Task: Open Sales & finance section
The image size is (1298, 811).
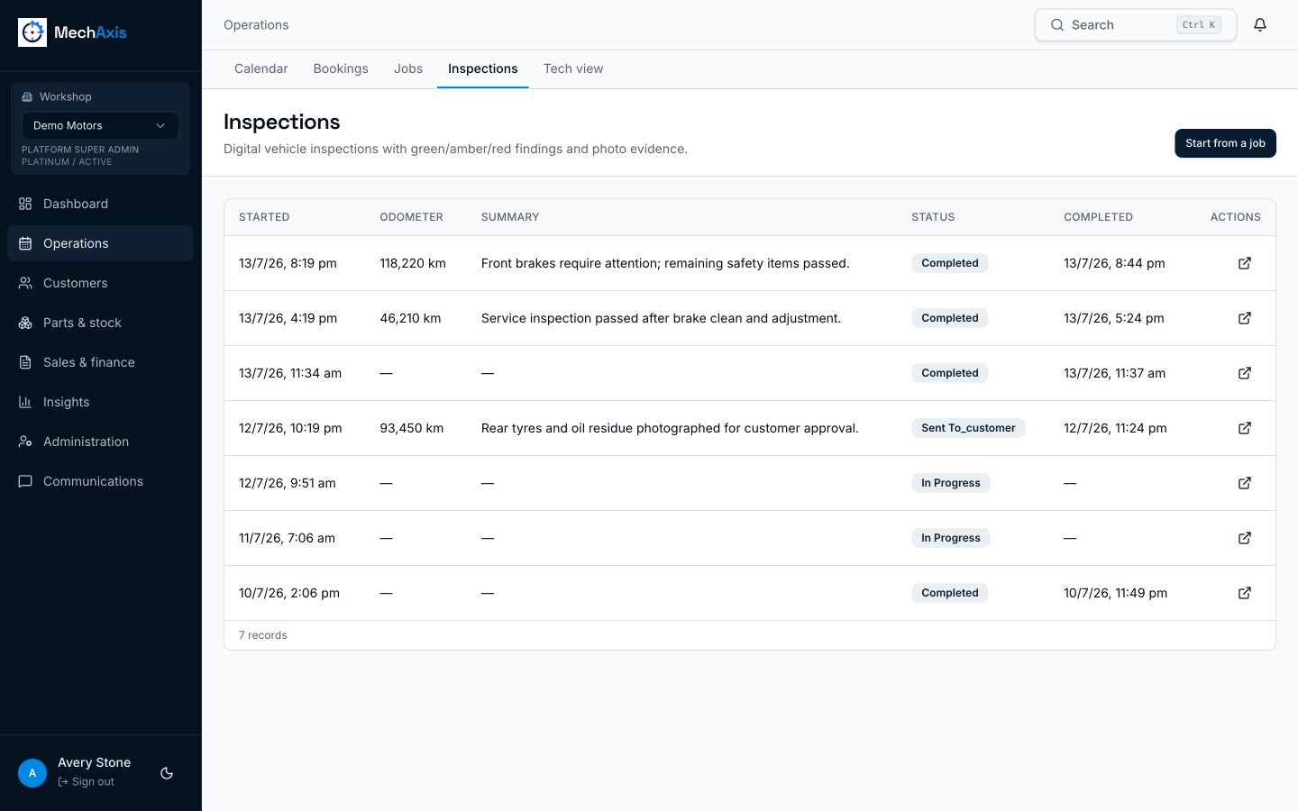Action: pyautogui.click(x=100, y=362)
